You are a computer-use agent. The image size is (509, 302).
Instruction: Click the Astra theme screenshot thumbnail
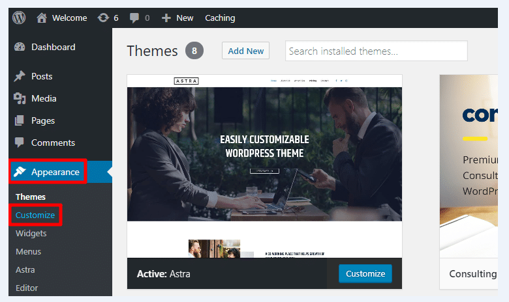[x=264, y=166]
